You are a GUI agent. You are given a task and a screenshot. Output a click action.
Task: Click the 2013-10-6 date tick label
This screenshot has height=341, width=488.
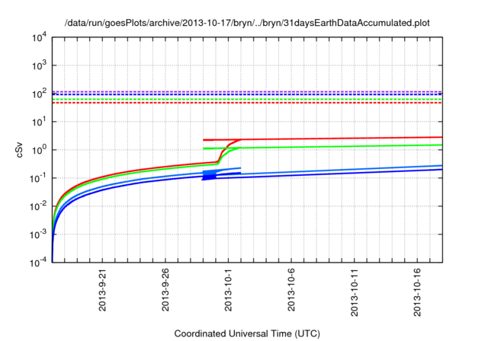(x=291, y=290)
